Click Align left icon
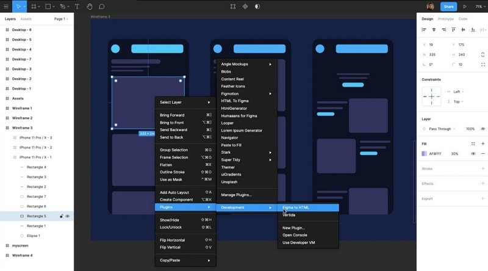The width and height of the screenshot is (488, 271). (x=424, y=29)
